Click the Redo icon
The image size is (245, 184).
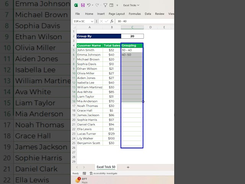pyautogui.click(x=97, y=5)
